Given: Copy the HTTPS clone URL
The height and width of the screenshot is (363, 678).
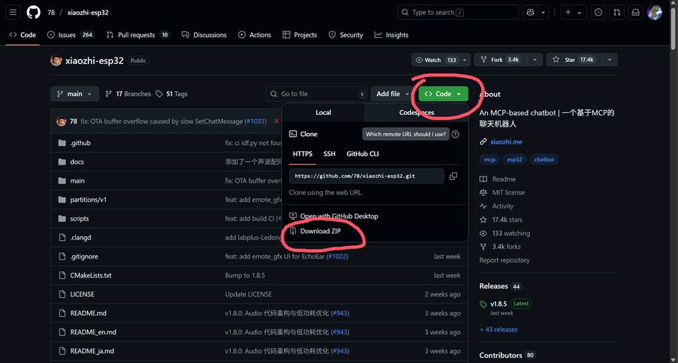Looking at the screenshot, I should coord(453,176).
